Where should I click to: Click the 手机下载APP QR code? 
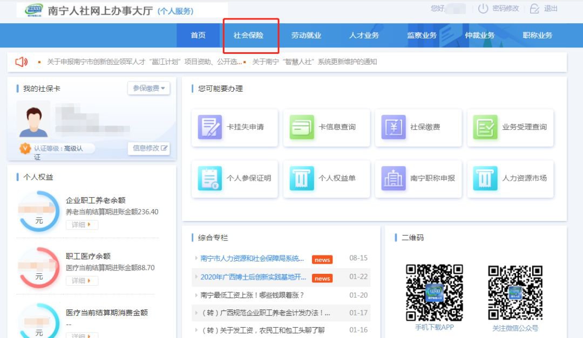[435, 292]
